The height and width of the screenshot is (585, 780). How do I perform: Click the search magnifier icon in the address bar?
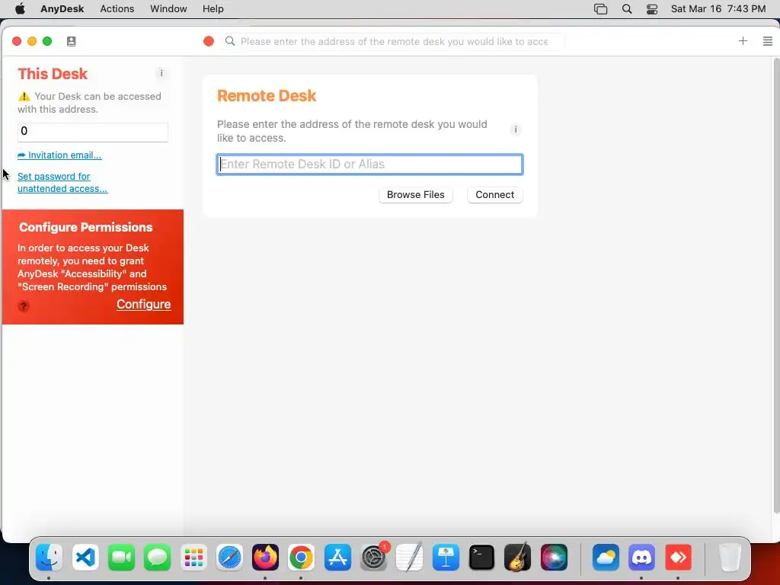pos(230,41)
